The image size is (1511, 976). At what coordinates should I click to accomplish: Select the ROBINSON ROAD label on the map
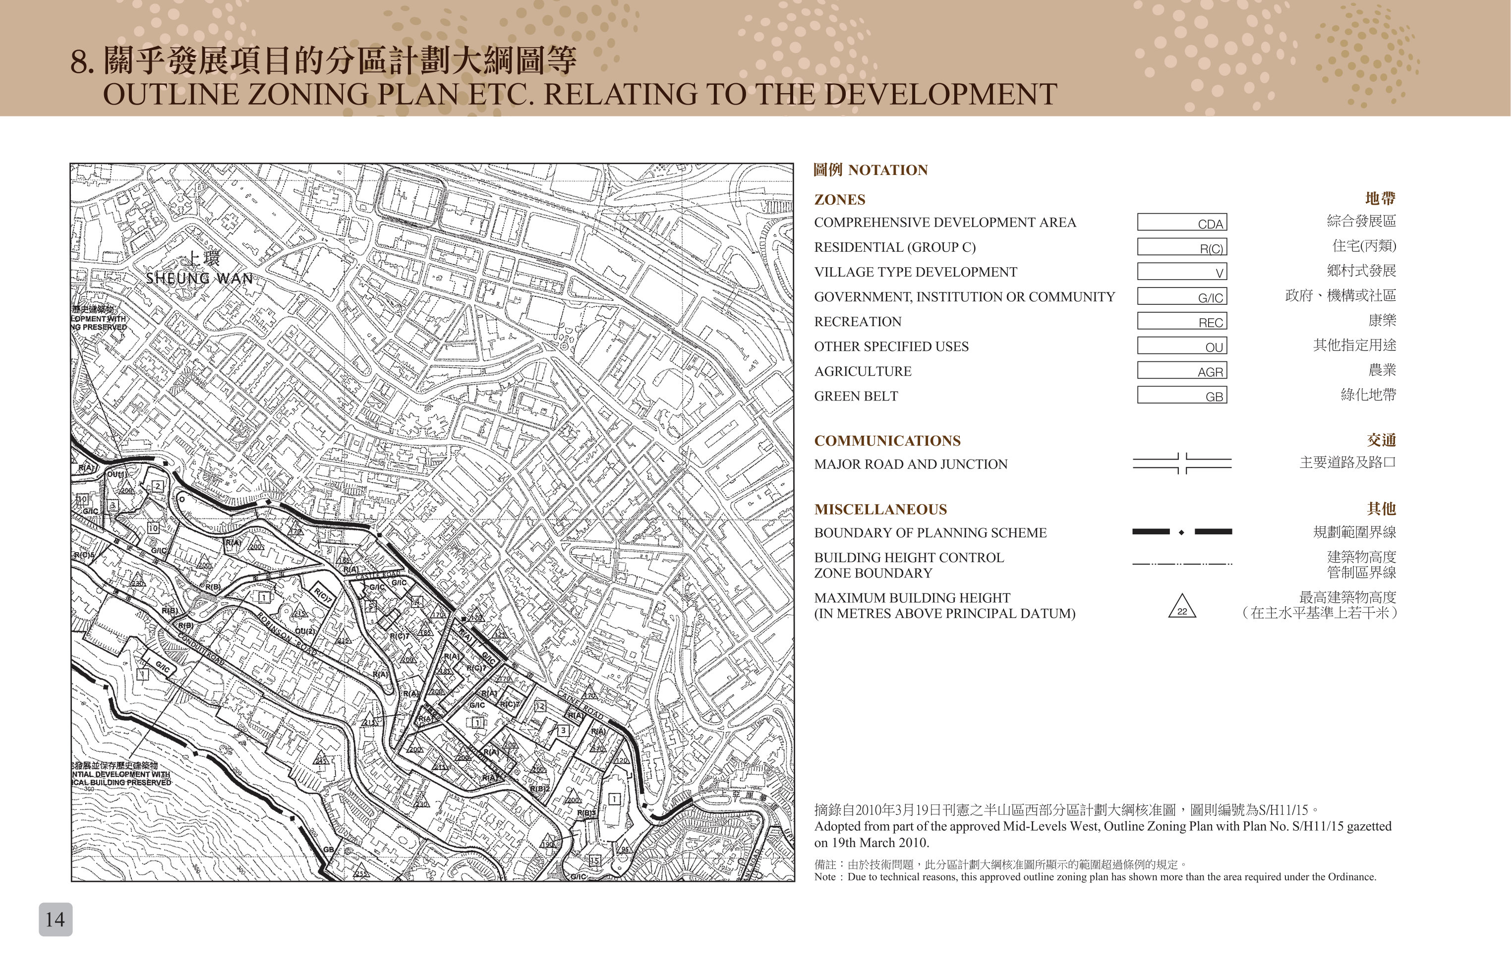[x=287, y=634]
